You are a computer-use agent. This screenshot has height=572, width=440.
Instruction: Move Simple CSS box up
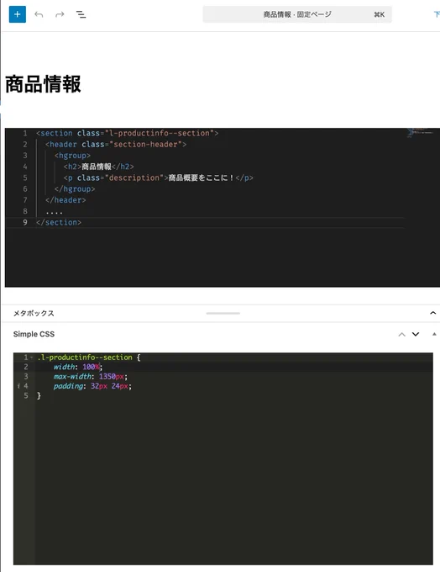(x=401, y=334)
